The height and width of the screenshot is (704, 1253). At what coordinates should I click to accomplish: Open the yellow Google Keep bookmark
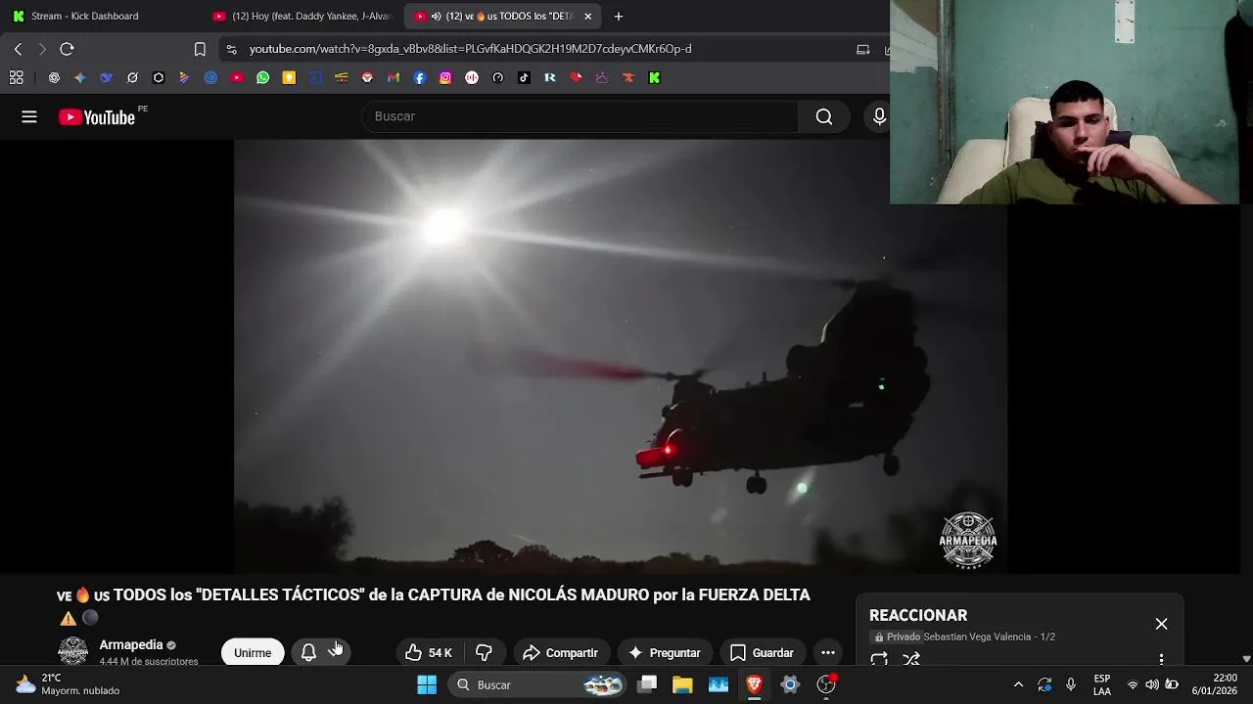(x=289, y=77)
